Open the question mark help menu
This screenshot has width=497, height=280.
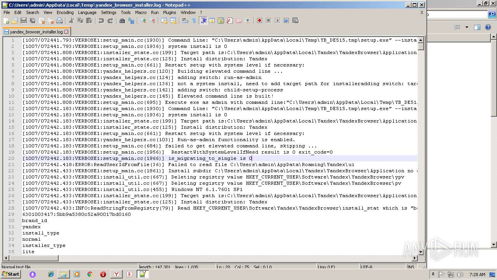[201, 12]
